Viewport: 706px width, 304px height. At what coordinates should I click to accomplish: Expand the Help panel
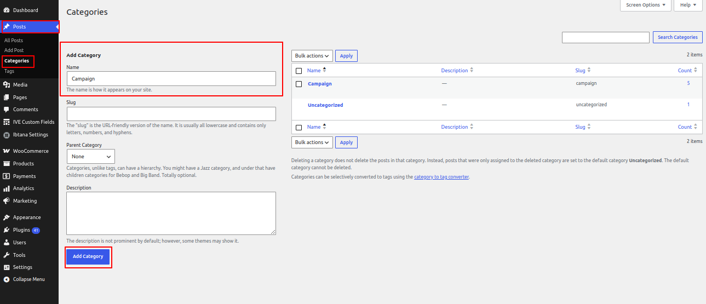point(688,5)
